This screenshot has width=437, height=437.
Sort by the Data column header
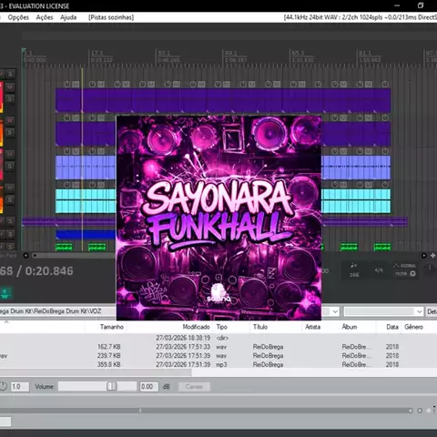[x=392, y=327]
